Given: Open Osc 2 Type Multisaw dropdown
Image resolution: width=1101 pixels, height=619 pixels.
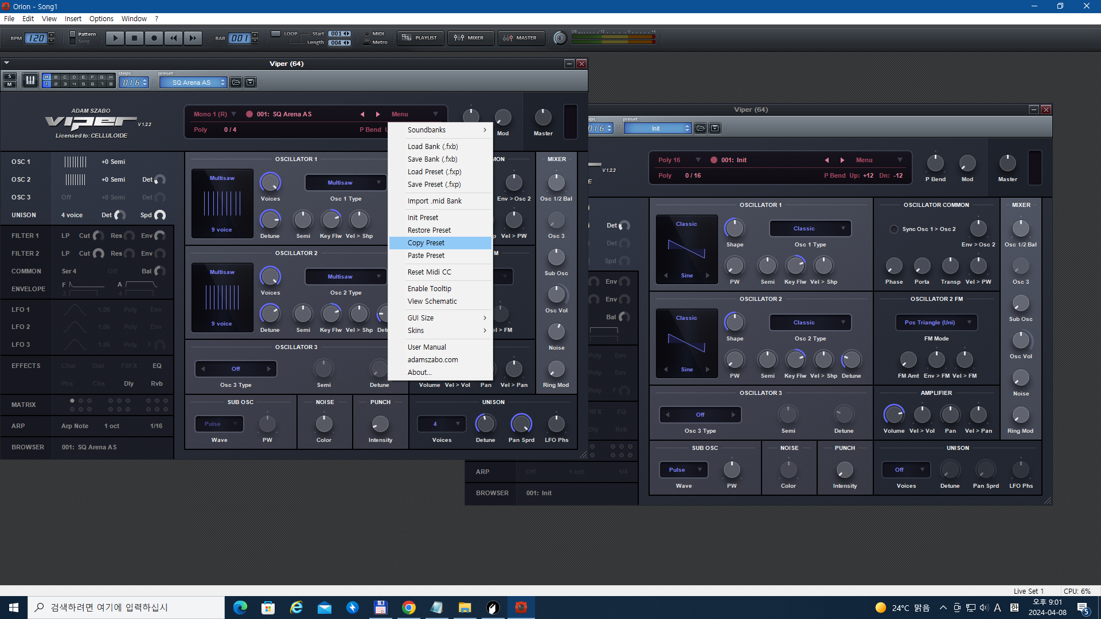Looking at the screenshot, I should coord(346,277).
